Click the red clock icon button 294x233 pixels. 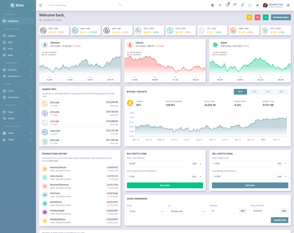258,17
